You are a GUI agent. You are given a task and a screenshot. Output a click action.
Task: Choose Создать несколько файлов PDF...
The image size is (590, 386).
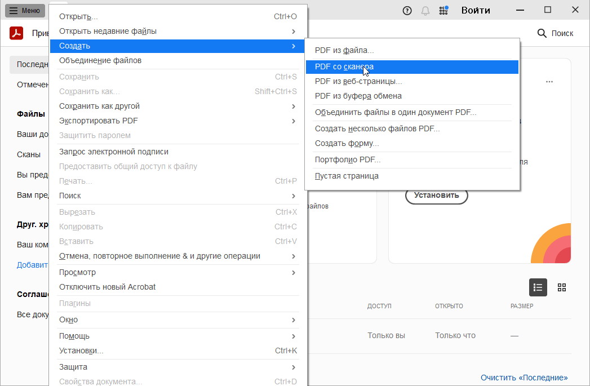tap(412, 129)
